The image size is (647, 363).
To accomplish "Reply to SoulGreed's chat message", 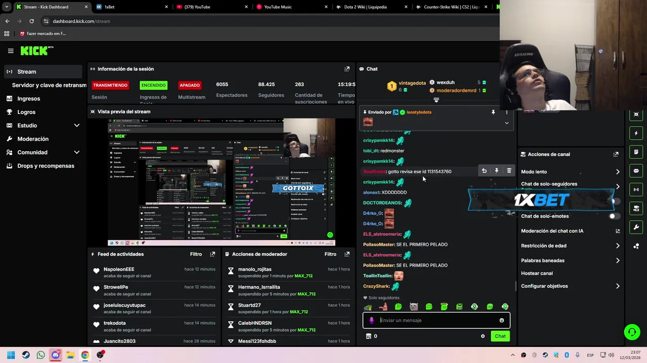I will [484, 171].
